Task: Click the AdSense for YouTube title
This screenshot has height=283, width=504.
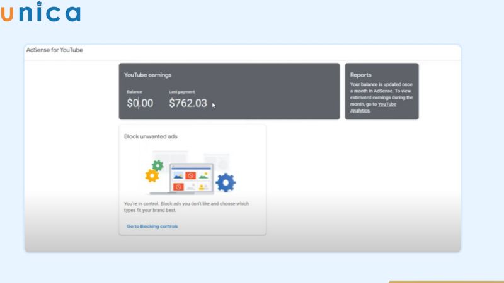Action: (55, 50)
